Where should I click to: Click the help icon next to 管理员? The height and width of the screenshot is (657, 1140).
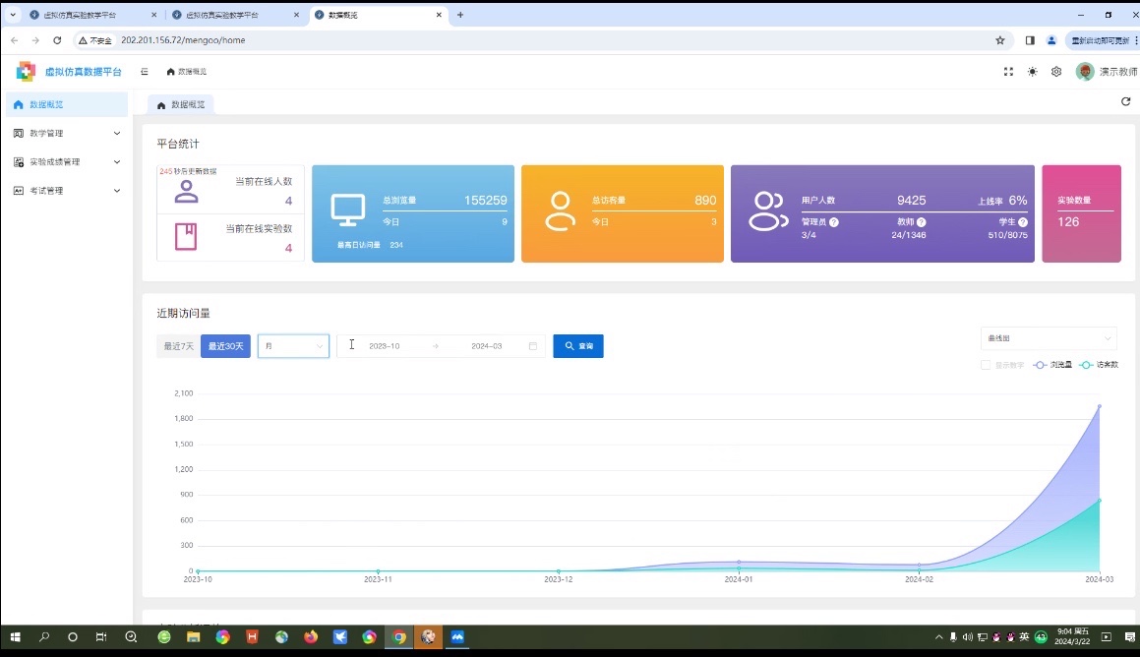tap(834, 222)
